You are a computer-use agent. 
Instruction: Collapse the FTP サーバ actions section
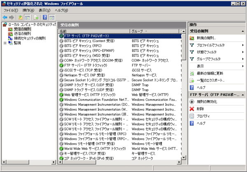tap(243, 95)
